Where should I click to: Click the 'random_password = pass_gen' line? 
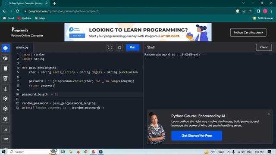(59, 103)
